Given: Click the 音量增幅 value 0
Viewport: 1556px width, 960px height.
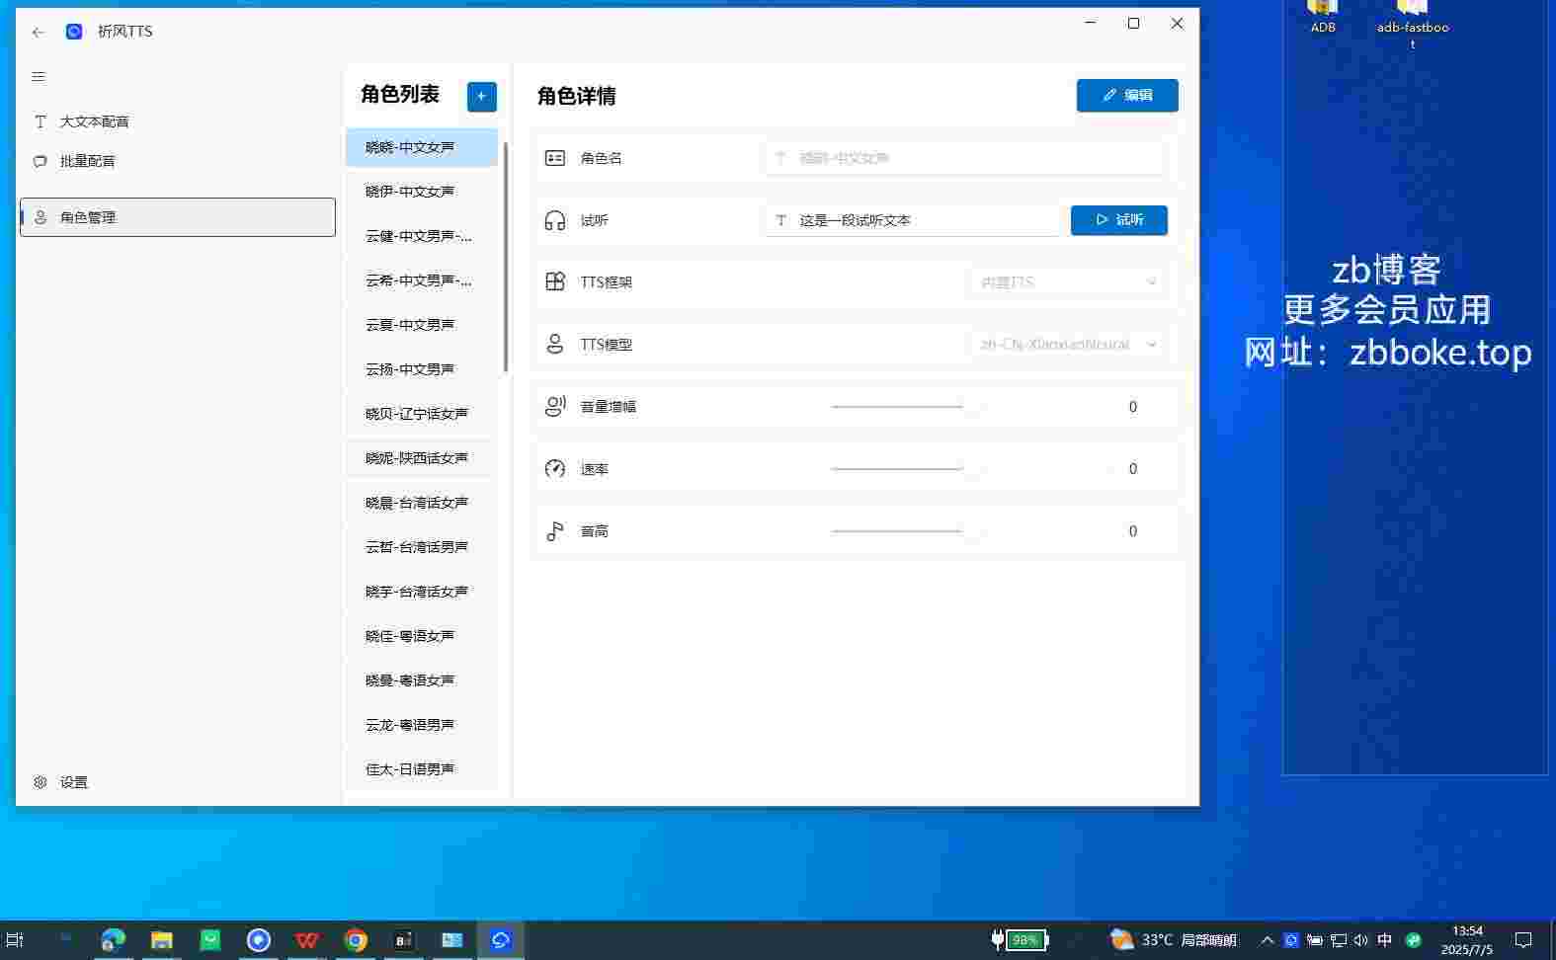Looking at the screenshot, I should [1133, 407].
